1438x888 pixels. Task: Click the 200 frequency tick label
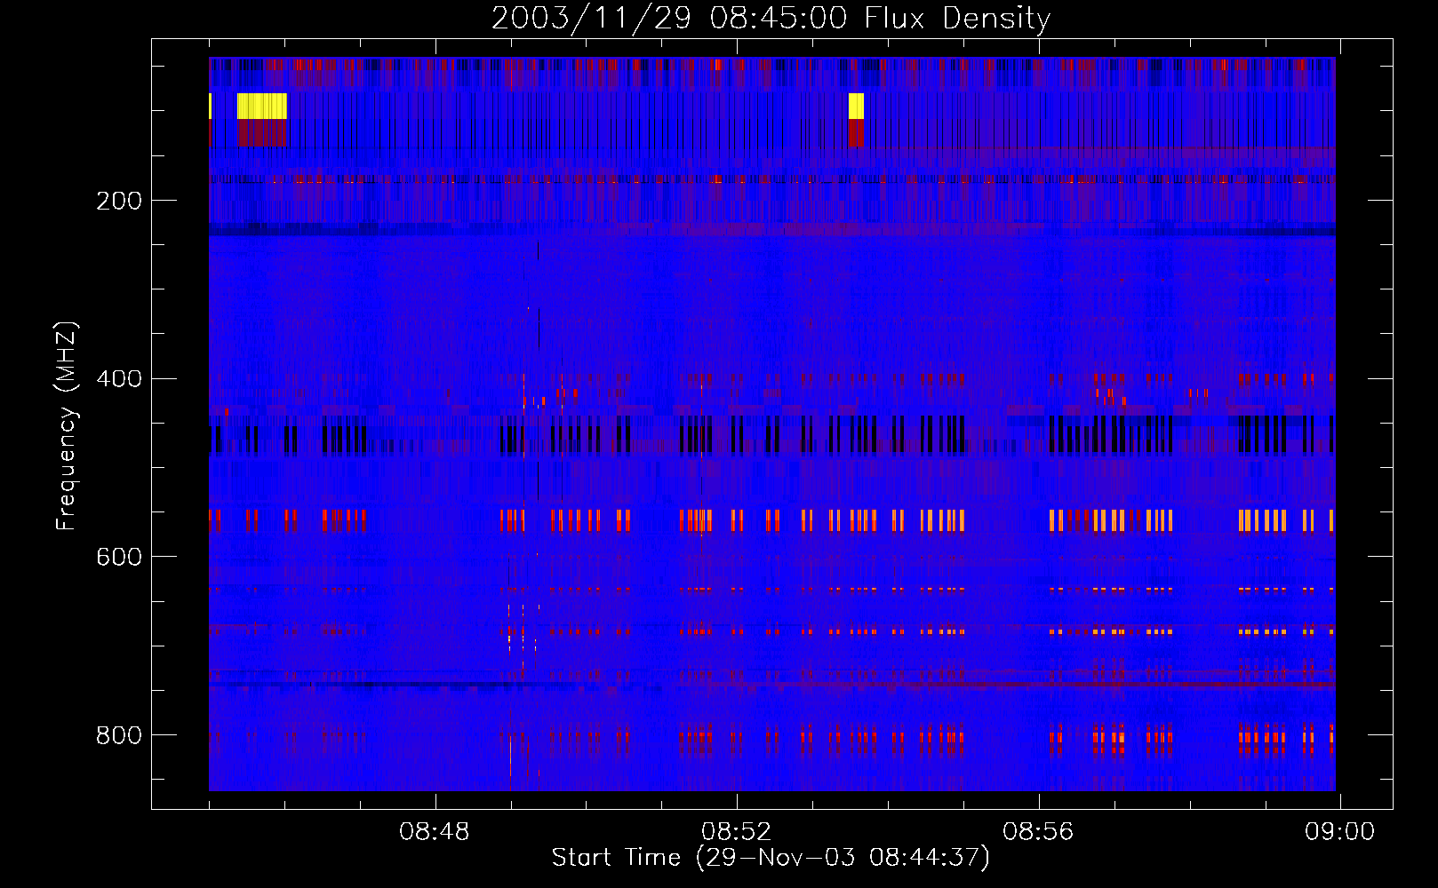(119, 201)
